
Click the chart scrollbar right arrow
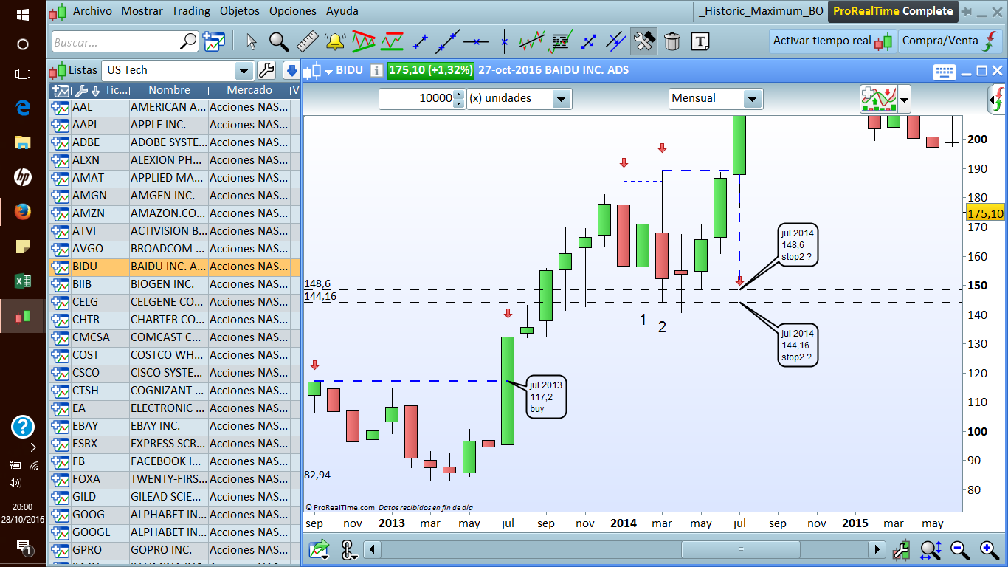(x=877, y=549)
